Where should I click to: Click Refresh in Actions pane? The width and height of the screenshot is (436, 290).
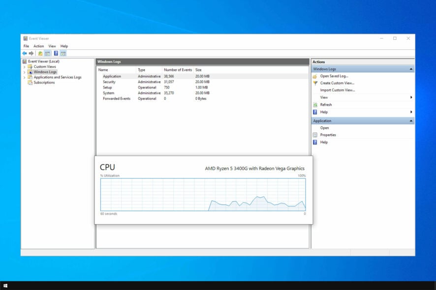326,105
